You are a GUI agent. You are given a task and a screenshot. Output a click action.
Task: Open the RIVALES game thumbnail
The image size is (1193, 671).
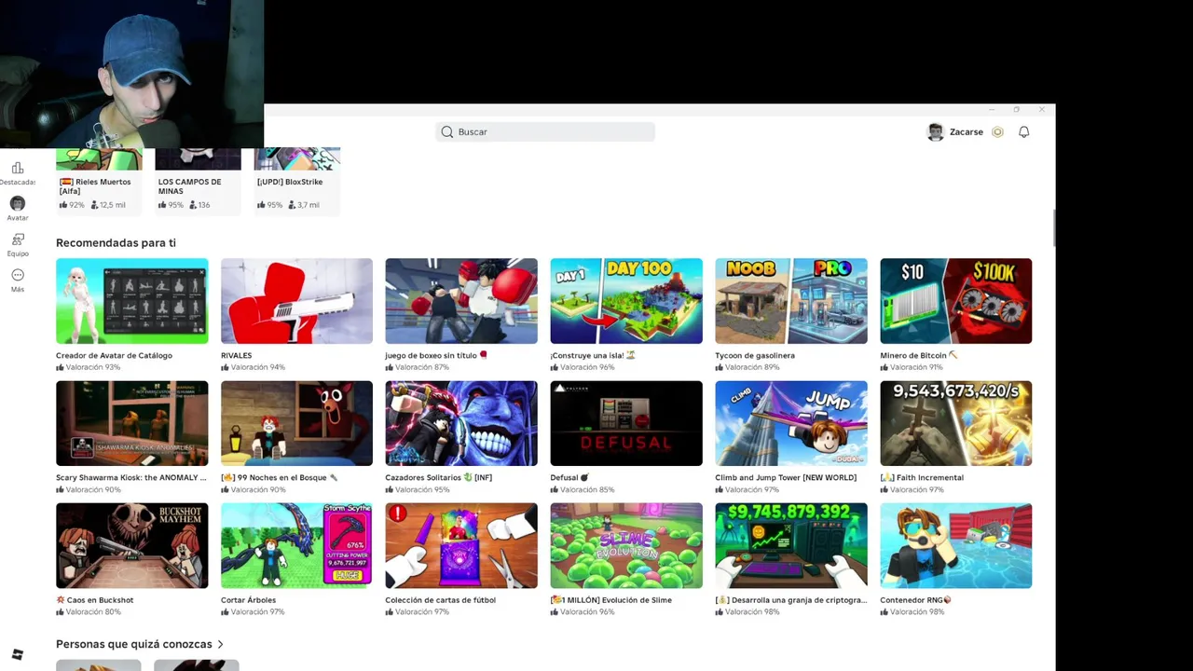(x=296, y=301)
